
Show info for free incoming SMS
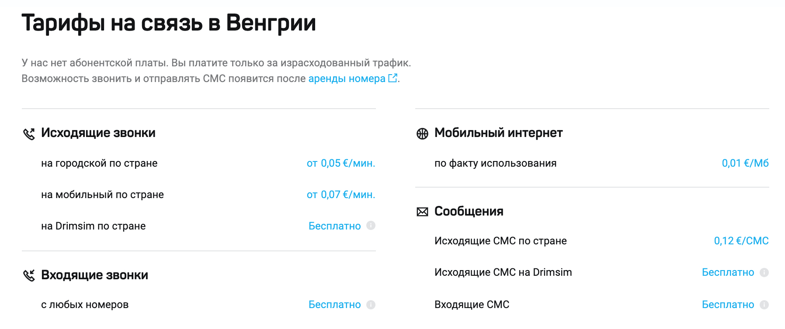pos(764,305)
